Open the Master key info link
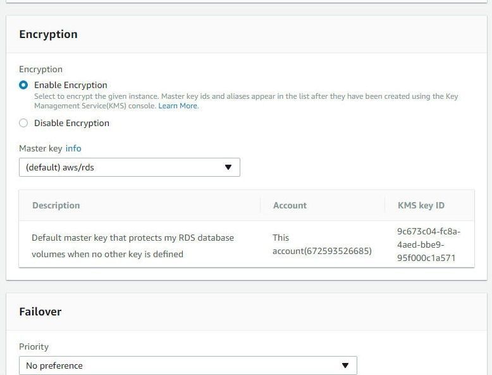The image size is (492, 375). [x=73, y=148]
